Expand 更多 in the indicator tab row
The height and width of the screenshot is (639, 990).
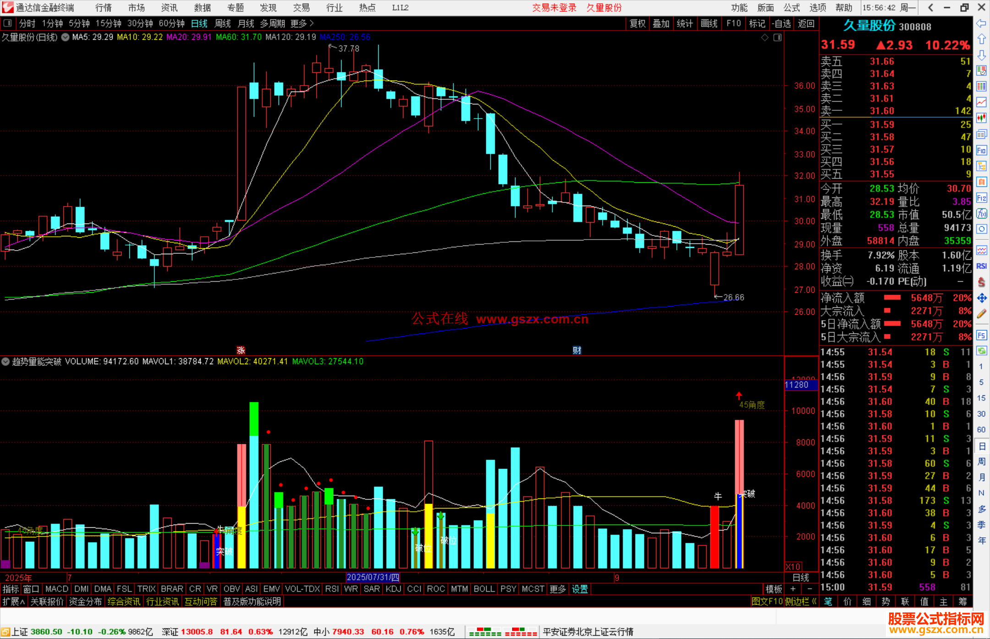point(558,589)
